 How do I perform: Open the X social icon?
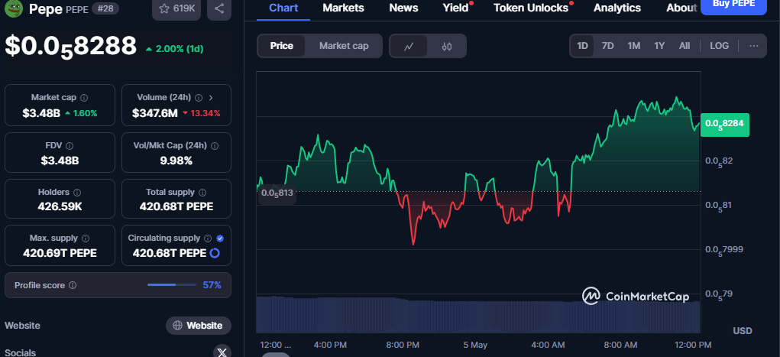pyautogui.click(x=222, y=352)
